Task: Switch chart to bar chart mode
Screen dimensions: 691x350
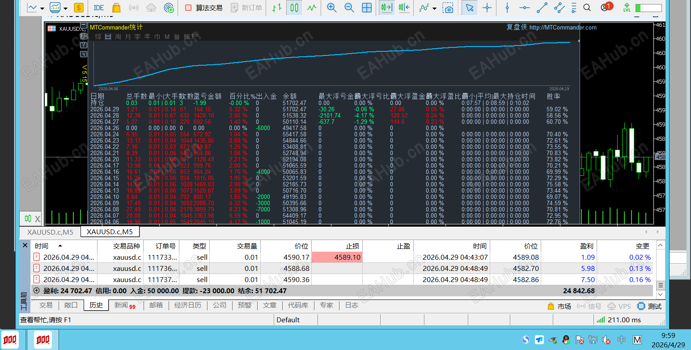Action: click(x=277, y=8)
